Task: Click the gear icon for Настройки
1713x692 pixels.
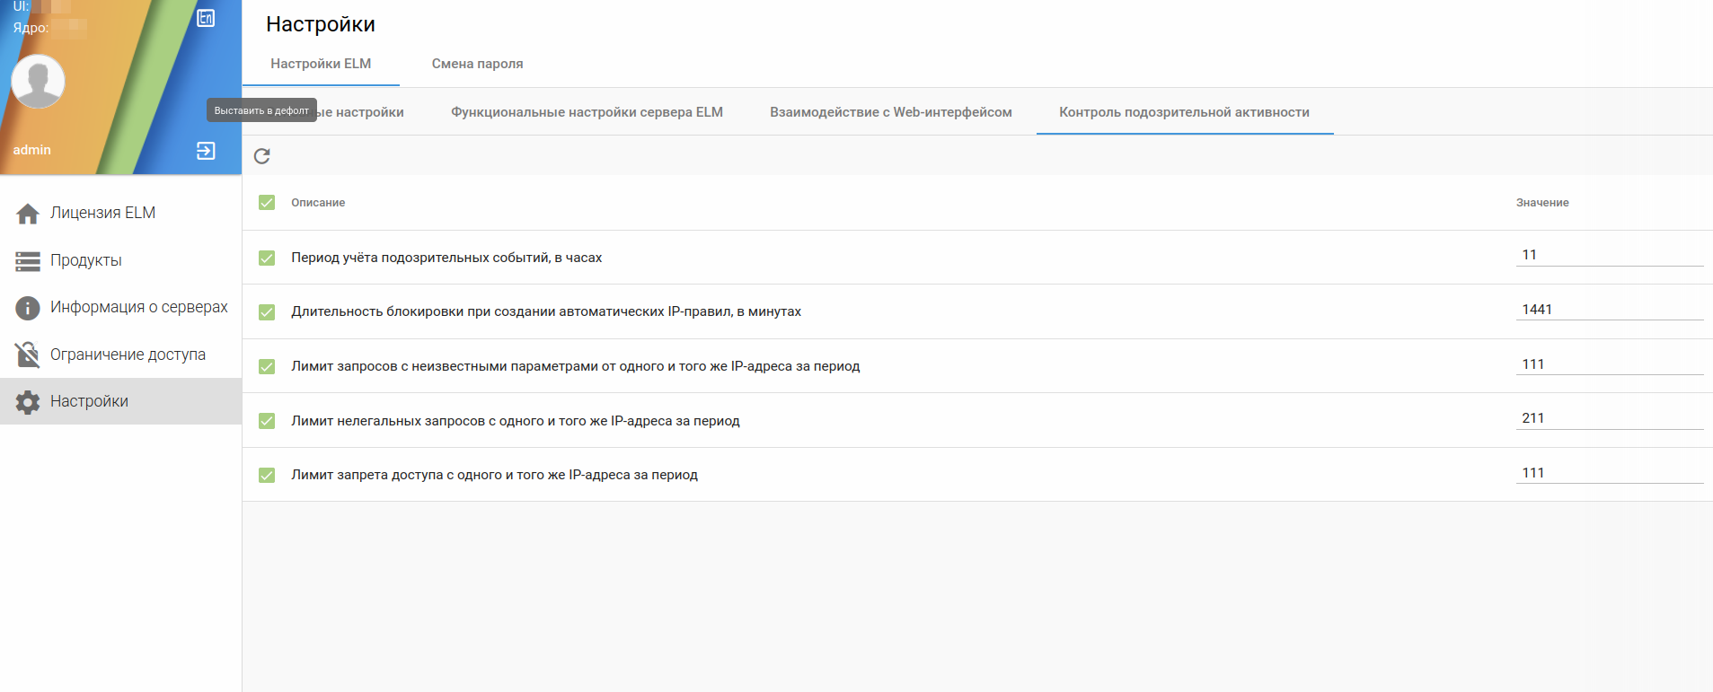Action: [28, 402]
